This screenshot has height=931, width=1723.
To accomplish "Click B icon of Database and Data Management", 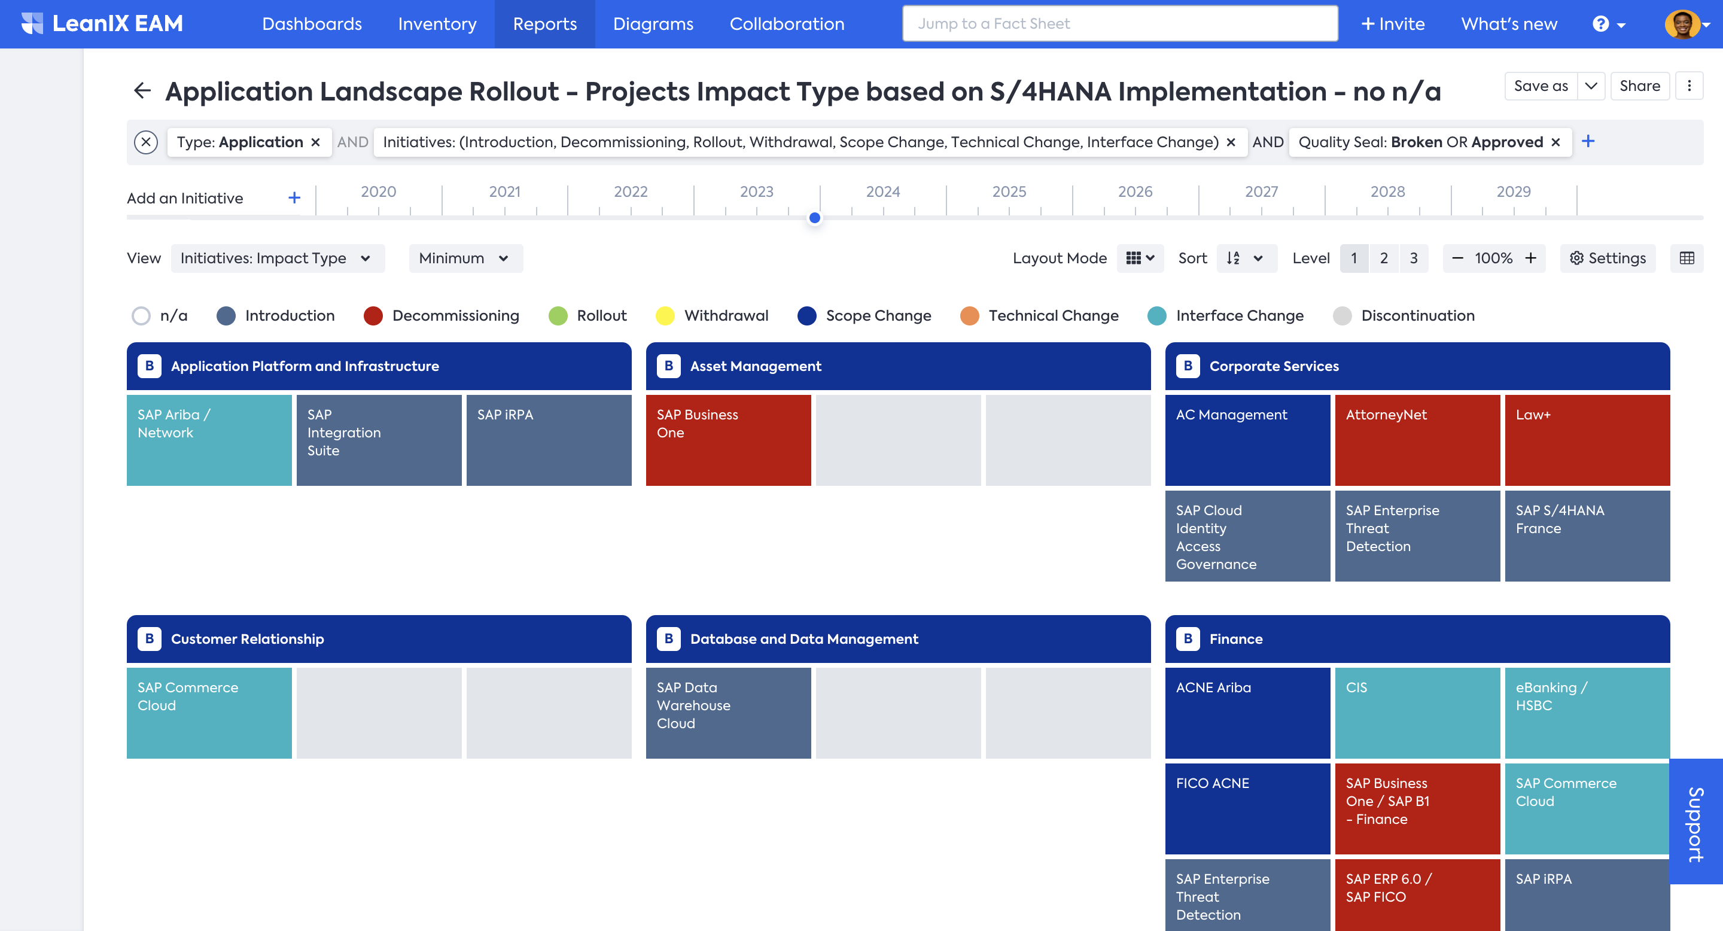I will [668, 639].
